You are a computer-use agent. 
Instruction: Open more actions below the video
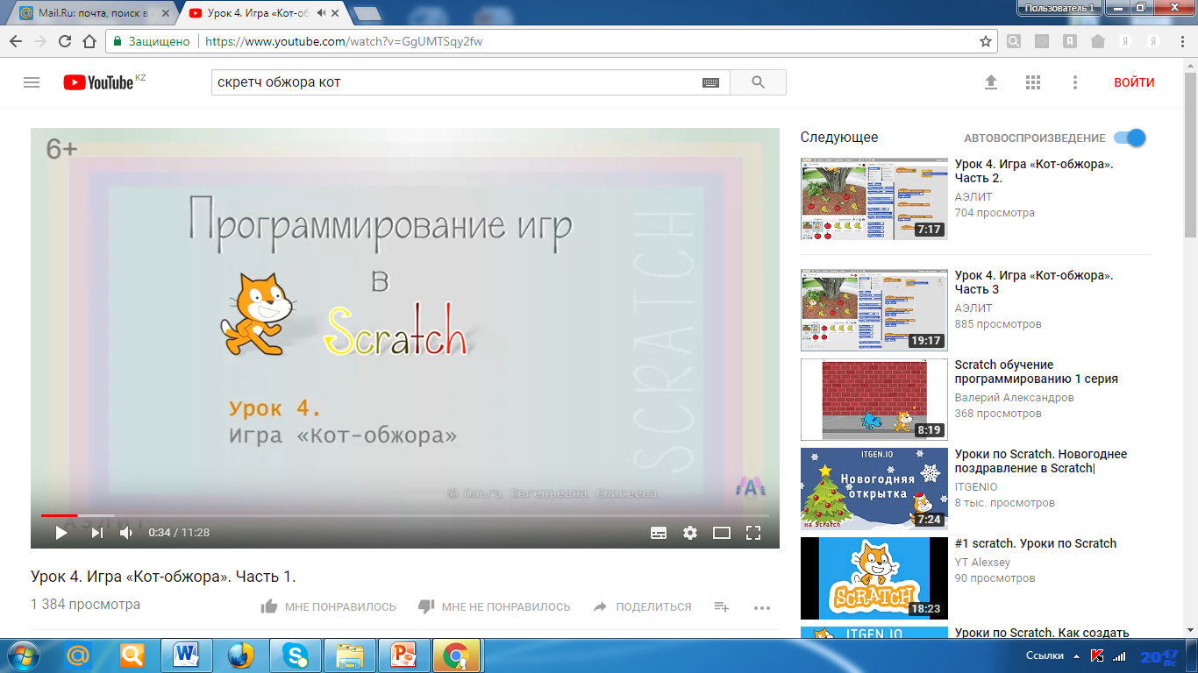click(x=761, y=607)
